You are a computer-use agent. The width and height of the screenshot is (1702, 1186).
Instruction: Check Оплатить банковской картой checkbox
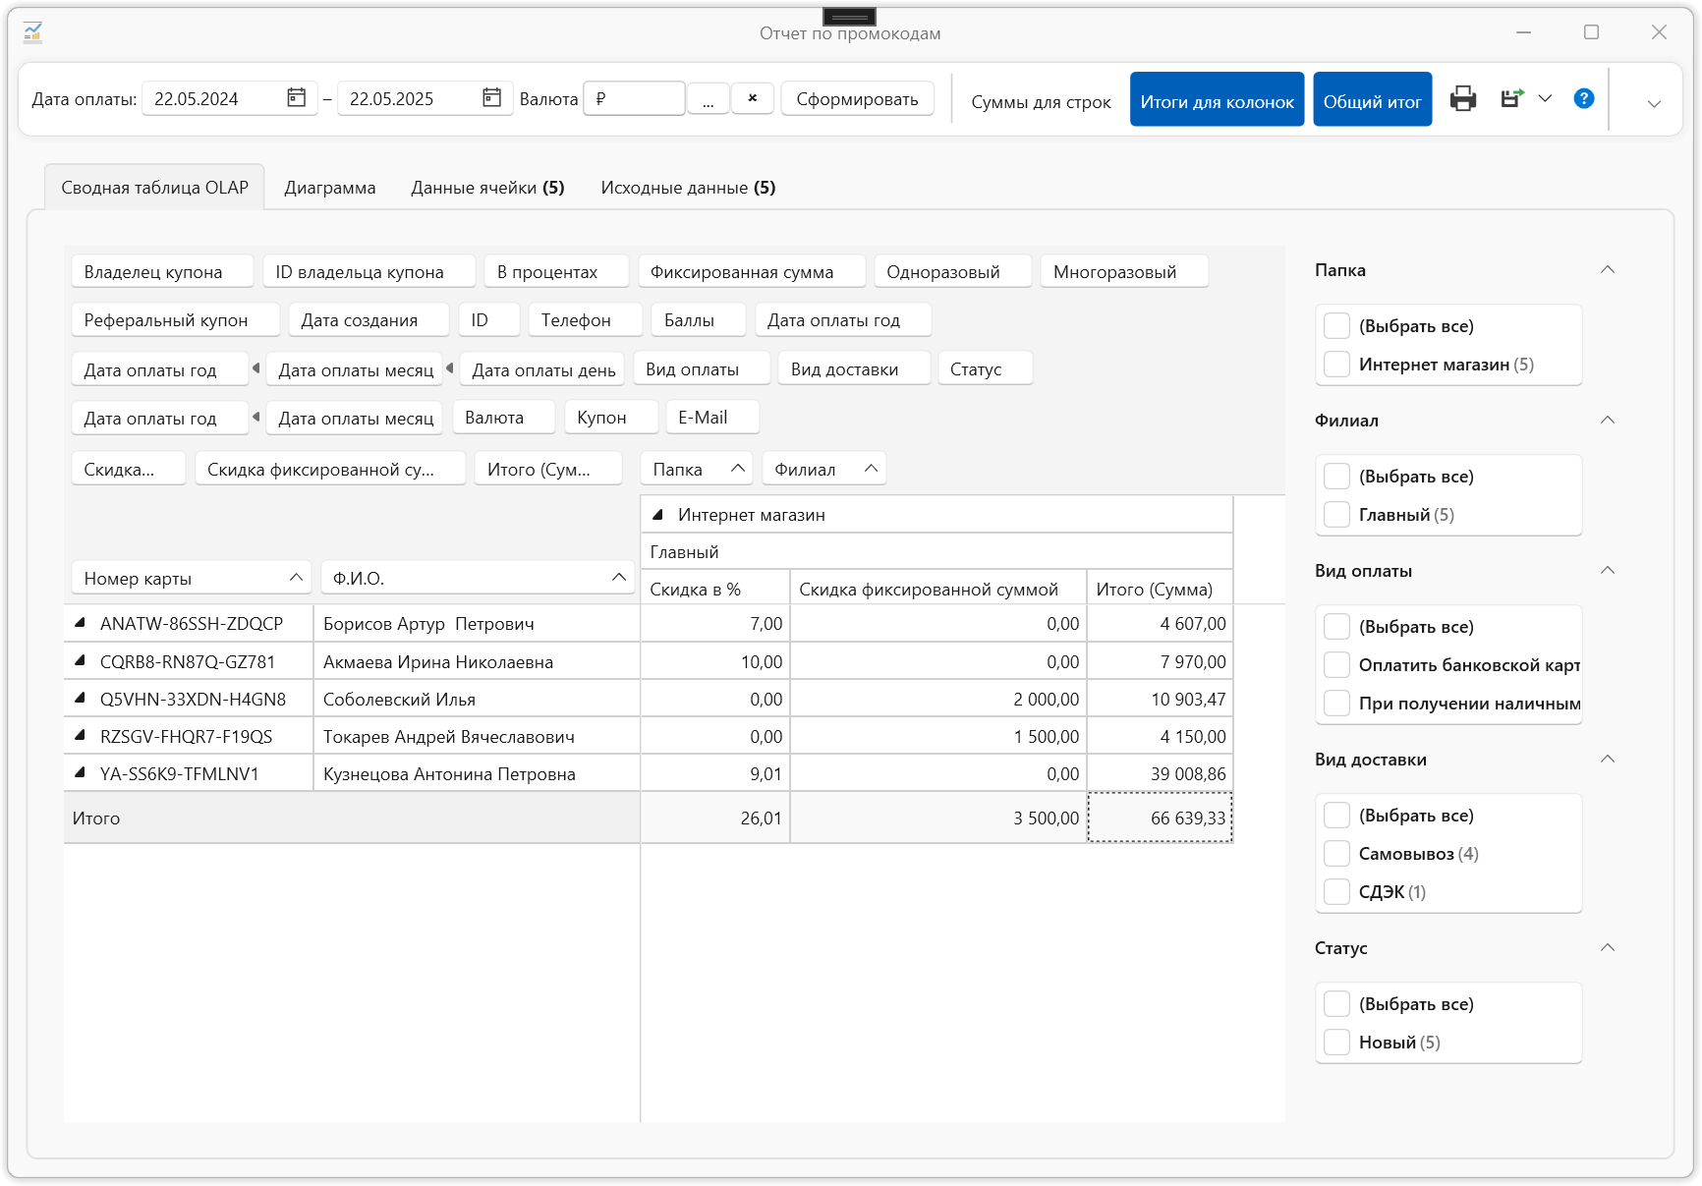(1336, 664)
